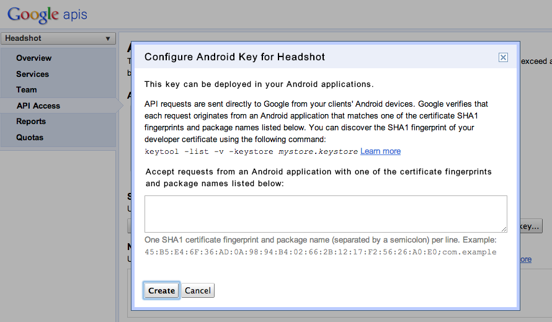Click the Create button
552x322 pixels.
162,290
